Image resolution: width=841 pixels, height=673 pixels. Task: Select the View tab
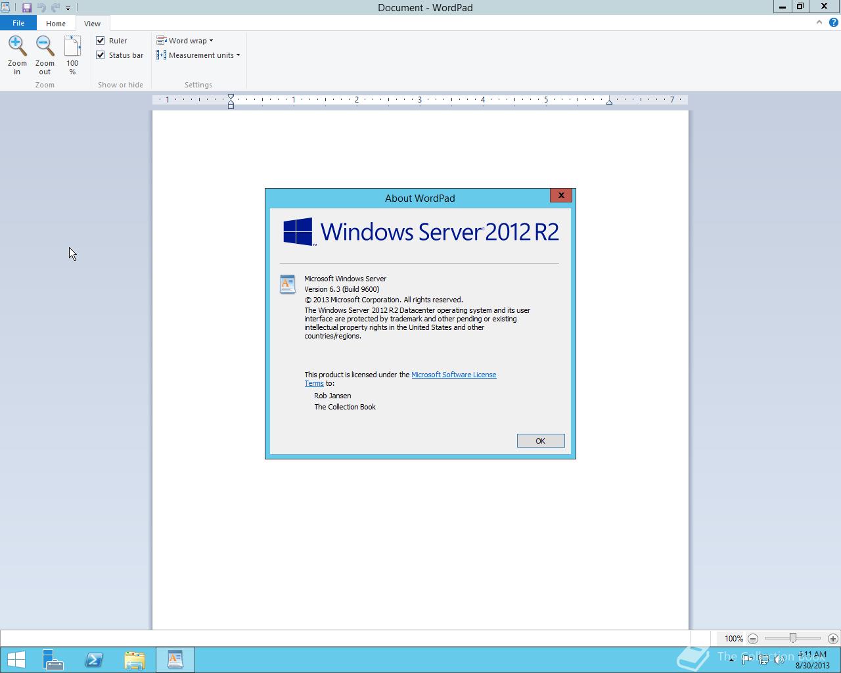[92, 23]
